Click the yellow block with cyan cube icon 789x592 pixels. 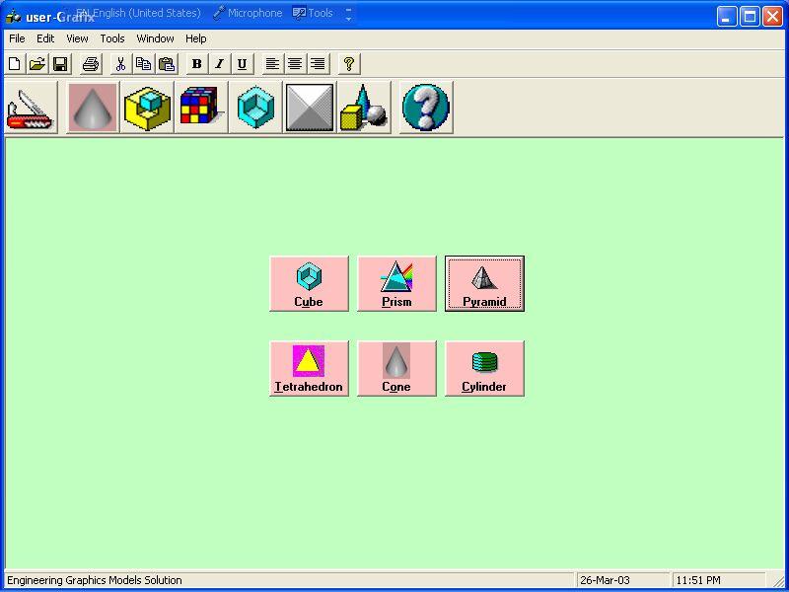148,108
